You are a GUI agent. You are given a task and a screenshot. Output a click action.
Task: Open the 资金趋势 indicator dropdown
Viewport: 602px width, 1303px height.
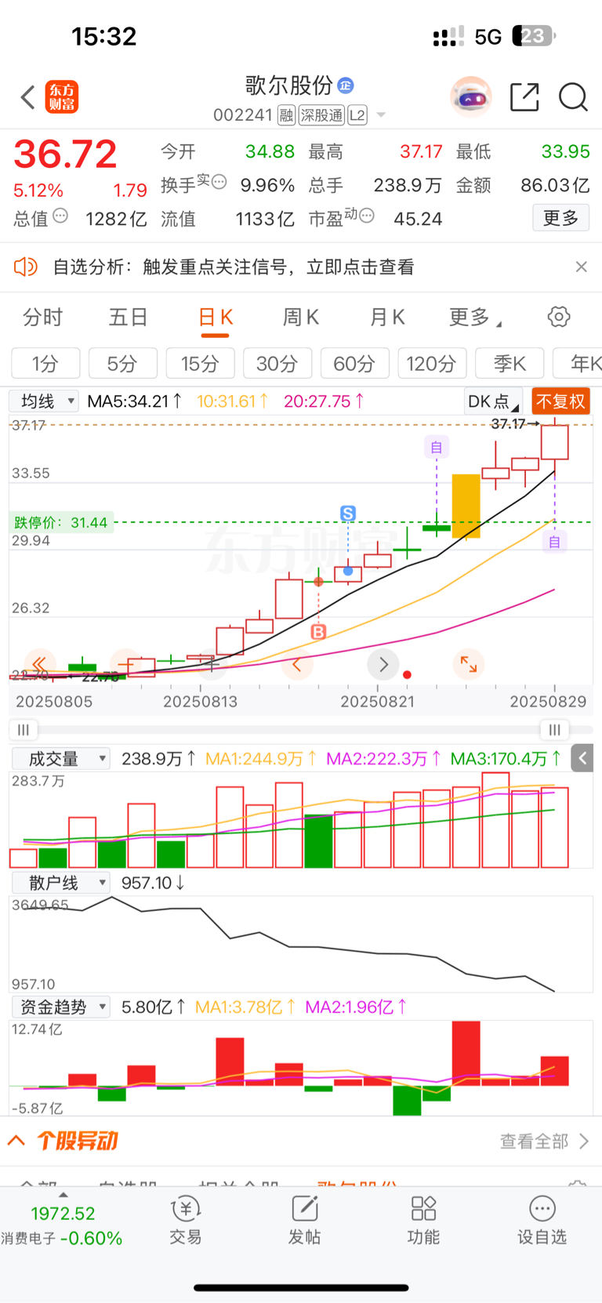click(x=60, y=1007)
